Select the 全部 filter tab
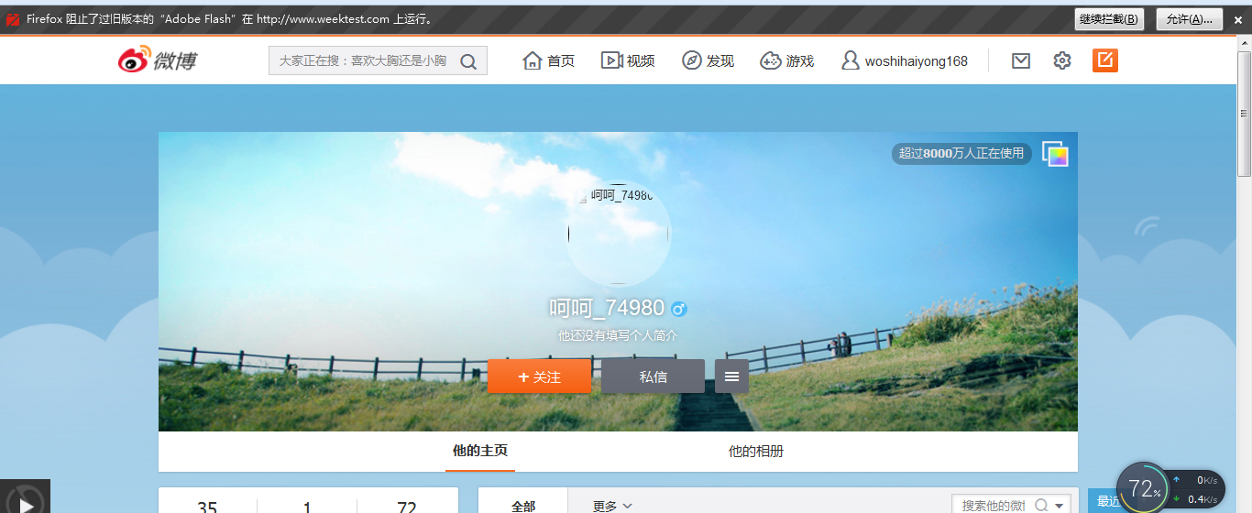1252x513 pixels. click(x=523, y=506)
